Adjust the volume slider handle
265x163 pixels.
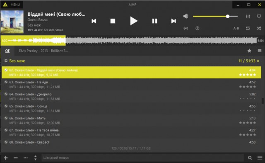228,16
